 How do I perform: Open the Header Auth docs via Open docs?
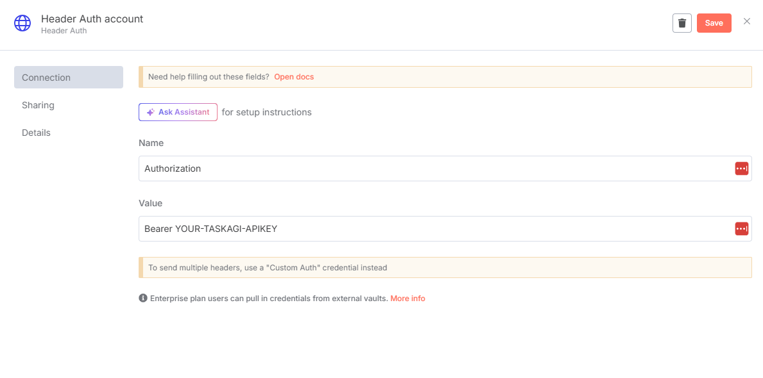pyautogui.click(x=294, y=76)
